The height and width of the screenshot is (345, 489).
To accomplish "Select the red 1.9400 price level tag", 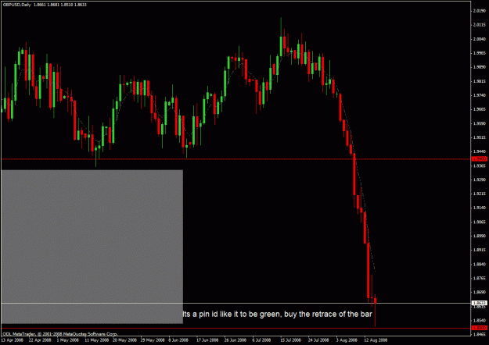I will 479,159.
